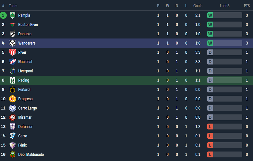Open the Nacional team logo
This screenshot has height=161, width=253.
[x=13, y=62]
